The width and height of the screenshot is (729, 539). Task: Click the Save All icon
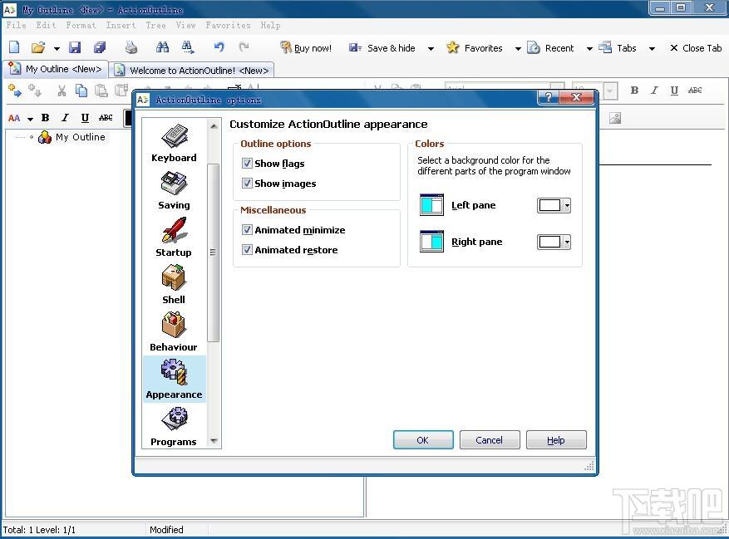click(x=100, y=47)
